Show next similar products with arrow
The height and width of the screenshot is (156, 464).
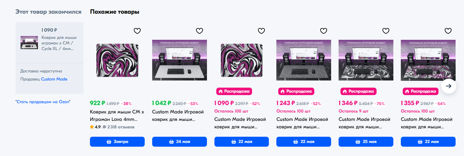[448, 86]
